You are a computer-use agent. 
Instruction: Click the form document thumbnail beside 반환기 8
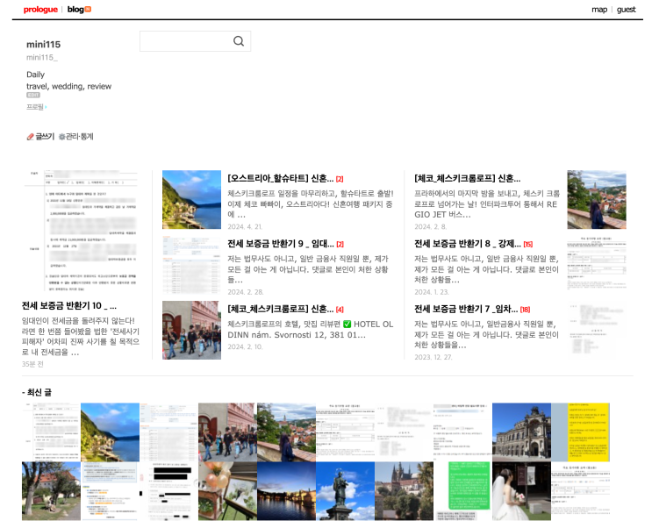597,265
